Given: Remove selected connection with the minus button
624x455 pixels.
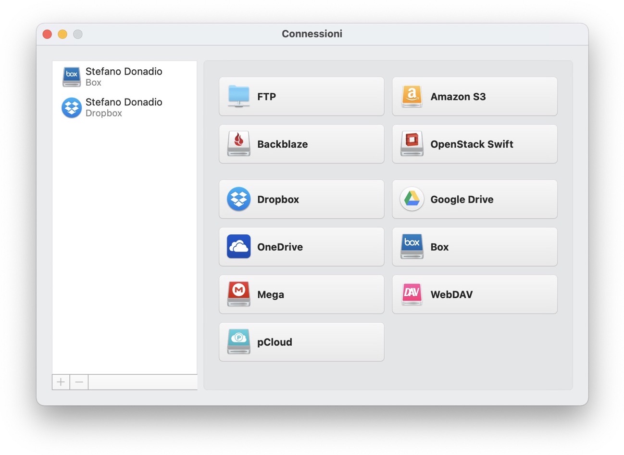Looking at the screenshot, I should (x=78, y=381).
